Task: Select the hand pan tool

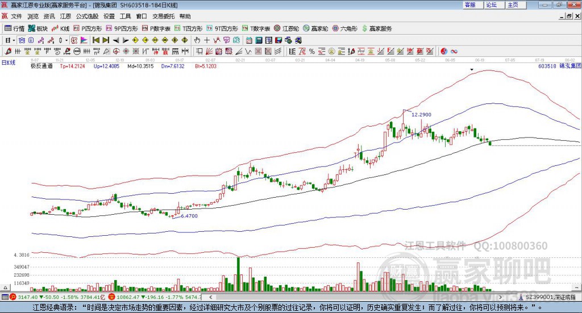Action: [x=197, y=40]
